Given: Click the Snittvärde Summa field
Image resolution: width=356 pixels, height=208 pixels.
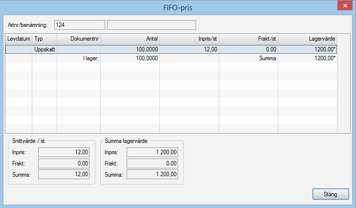Looking at the screenshot, I should point(64,174).
